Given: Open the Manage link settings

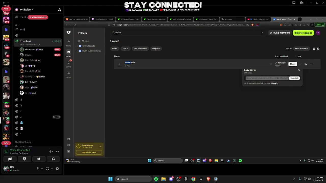Looking at the screenshot, I should point(274,83).
